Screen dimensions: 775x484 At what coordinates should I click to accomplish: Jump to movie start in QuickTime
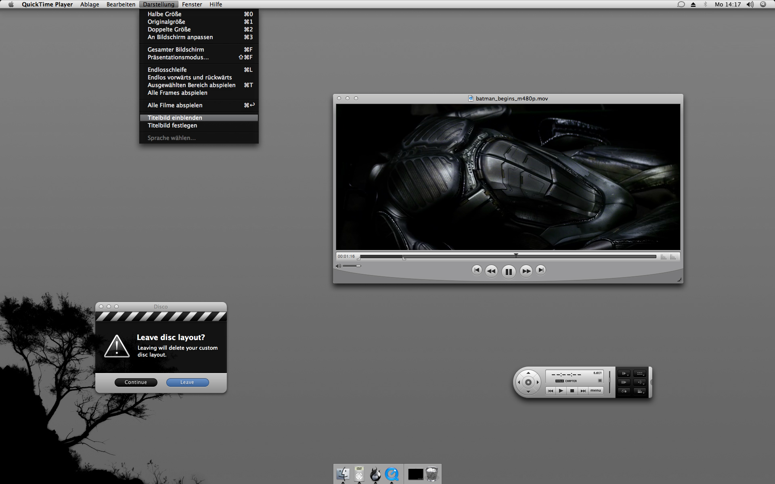pyautogui.click(x=477, y=270)
